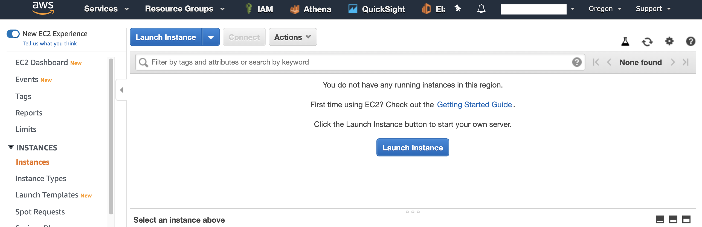Select Instances in sidebar
The height and width of the screenshot is (227, 702).
(x=33, y=162)
